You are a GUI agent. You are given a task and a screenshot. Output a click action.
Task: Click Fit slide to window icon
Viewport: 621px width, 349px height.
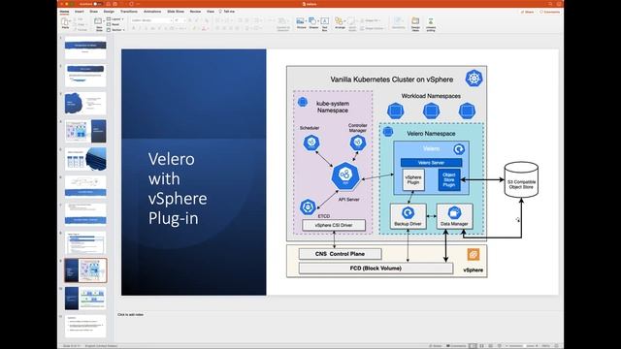[x=556, y=346]
